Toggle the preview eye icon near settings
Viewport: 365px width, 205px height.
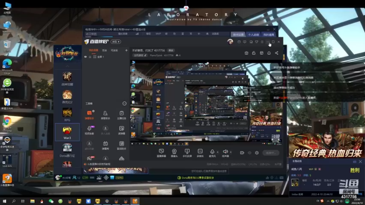pos(250,153)
